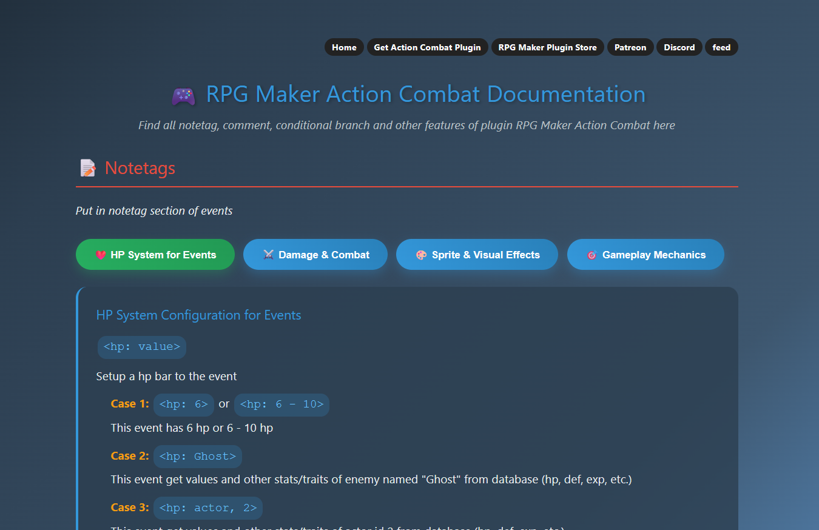Click the <hp: 6> code snippet
This screenshot has width=819, height=530.
(184, 404)
